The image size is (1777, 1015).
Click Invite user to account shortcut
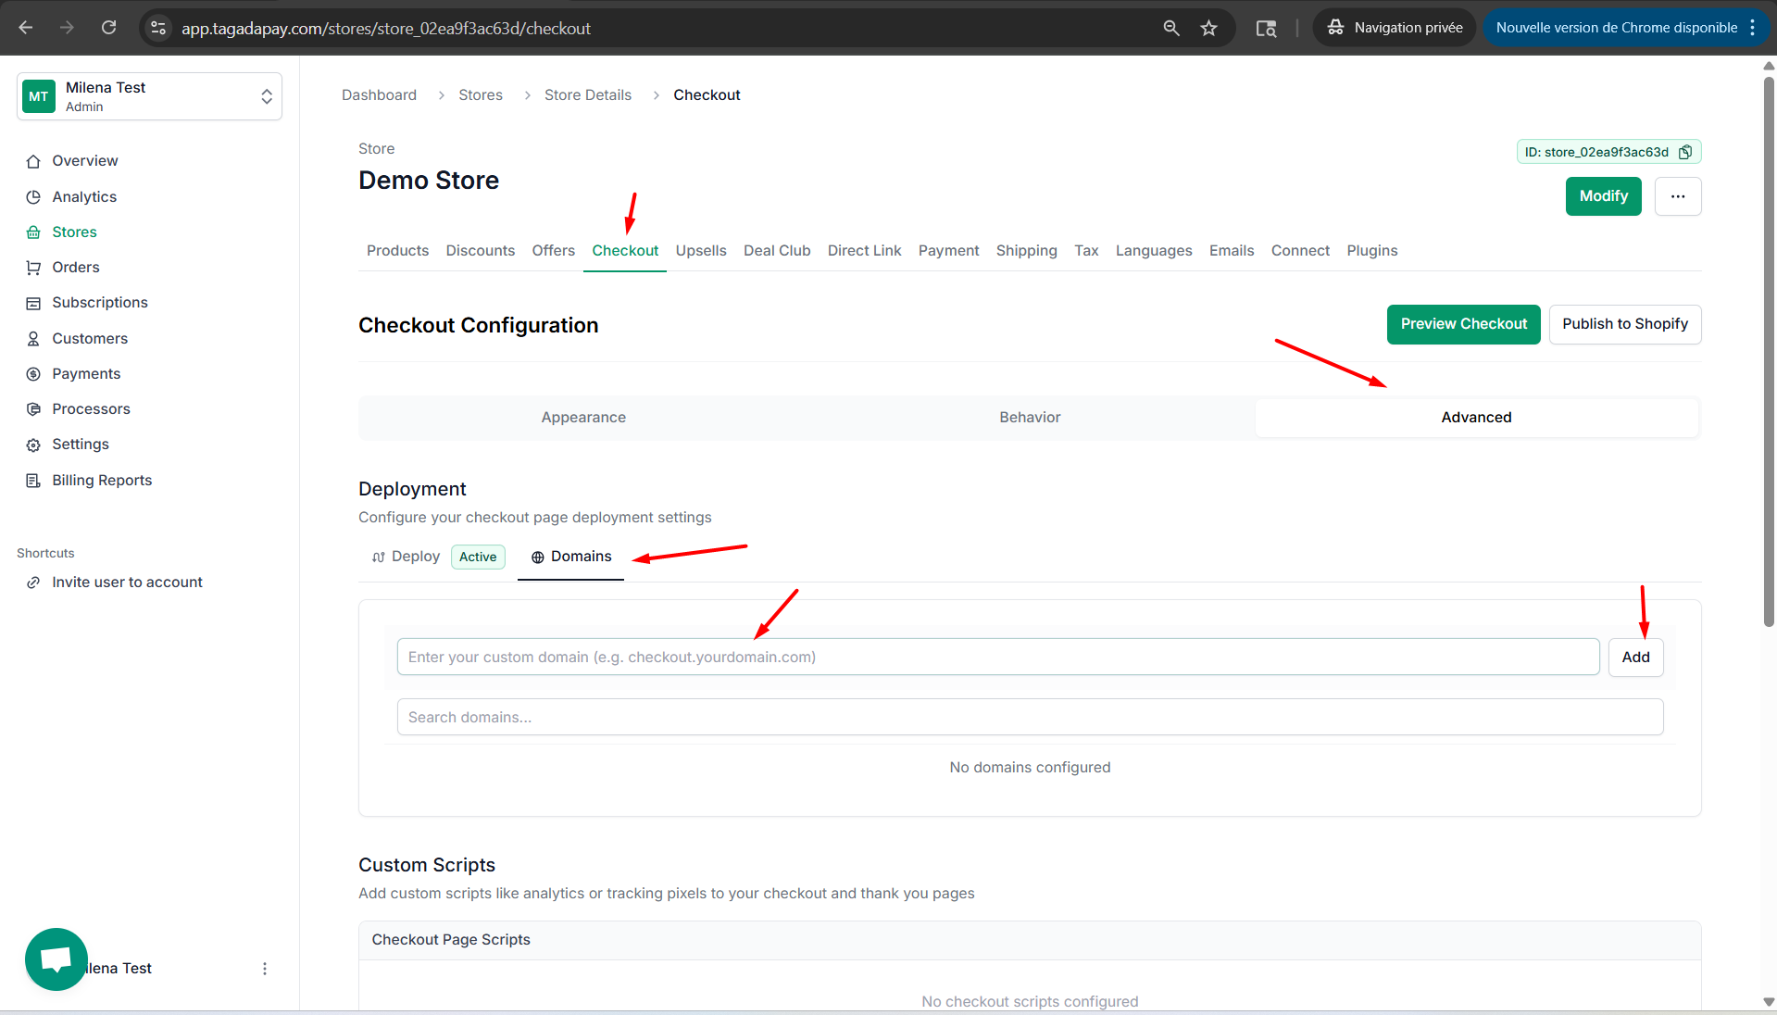point(127,582)
